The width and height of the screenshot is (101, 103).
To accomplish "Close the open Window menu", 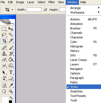I will [x=72, y=2].
